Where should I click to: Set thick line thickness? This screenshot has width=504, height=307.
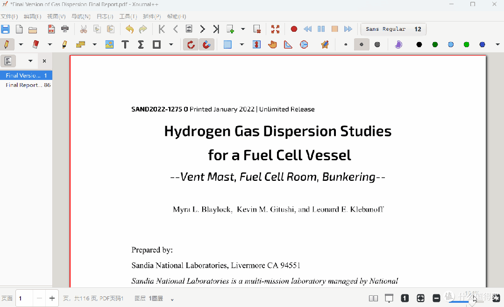click(377, 45)
